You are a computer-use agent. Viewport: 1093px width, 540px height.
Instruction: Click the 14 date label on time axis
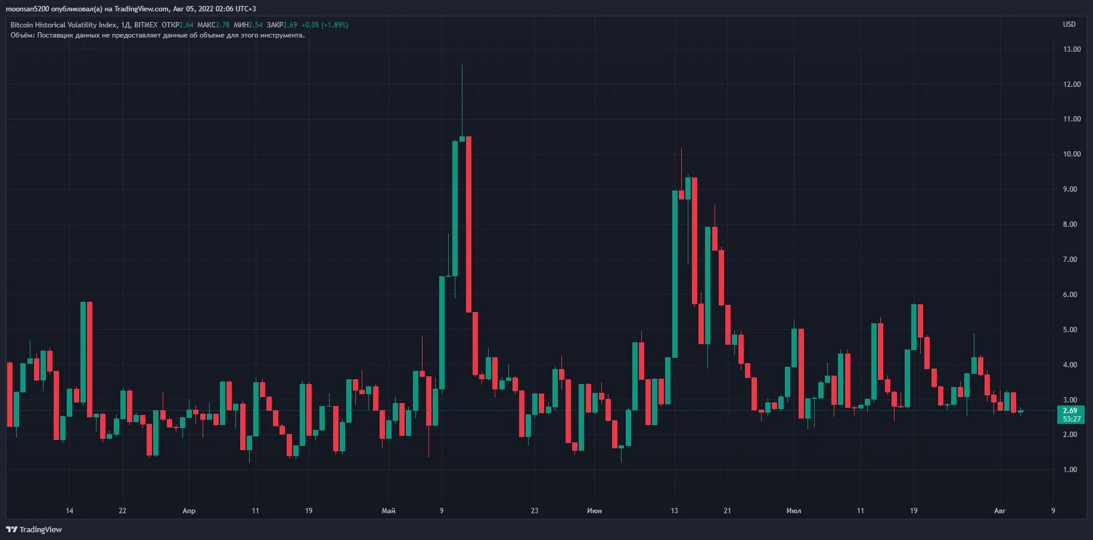coord(69,511)
